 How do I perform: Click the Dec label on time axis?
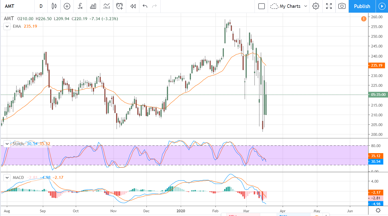point(146,210)
